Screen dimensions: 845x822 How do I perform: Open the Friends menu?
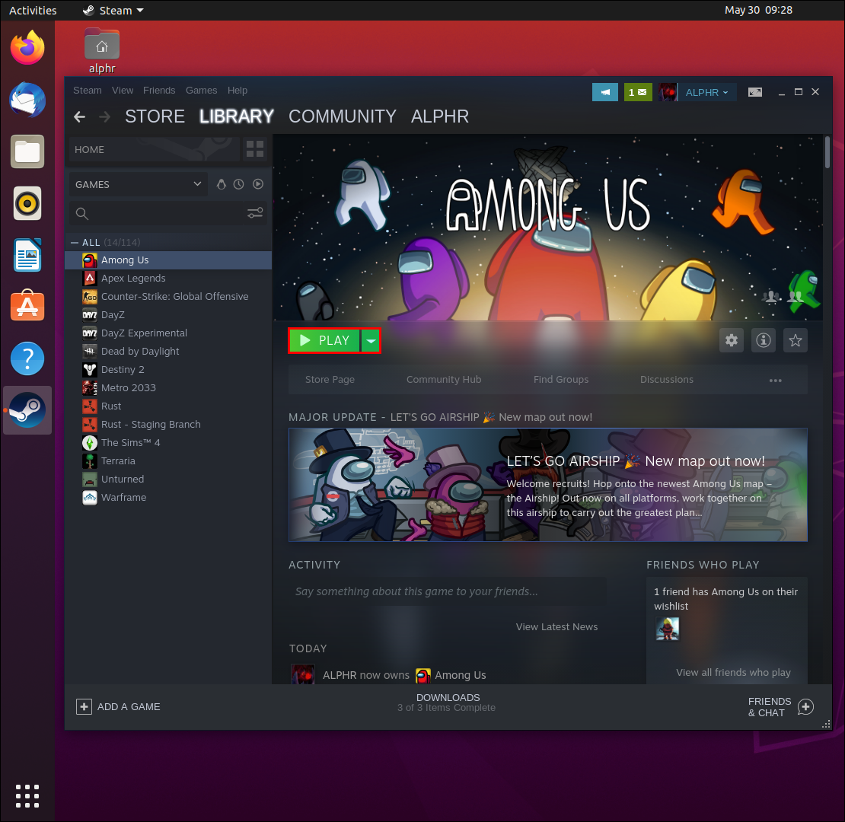(159, 91)
